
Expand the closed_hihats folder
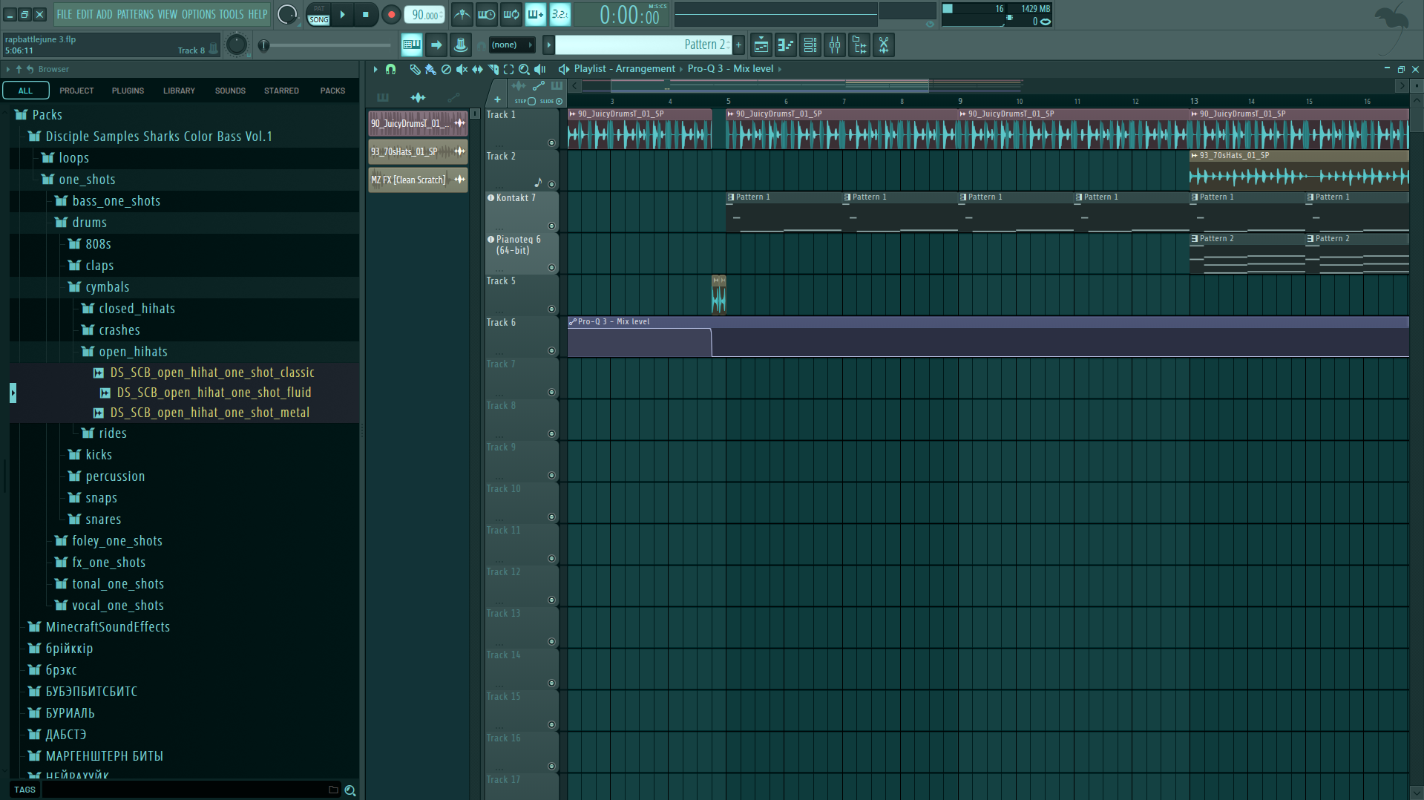click(88, 309)
